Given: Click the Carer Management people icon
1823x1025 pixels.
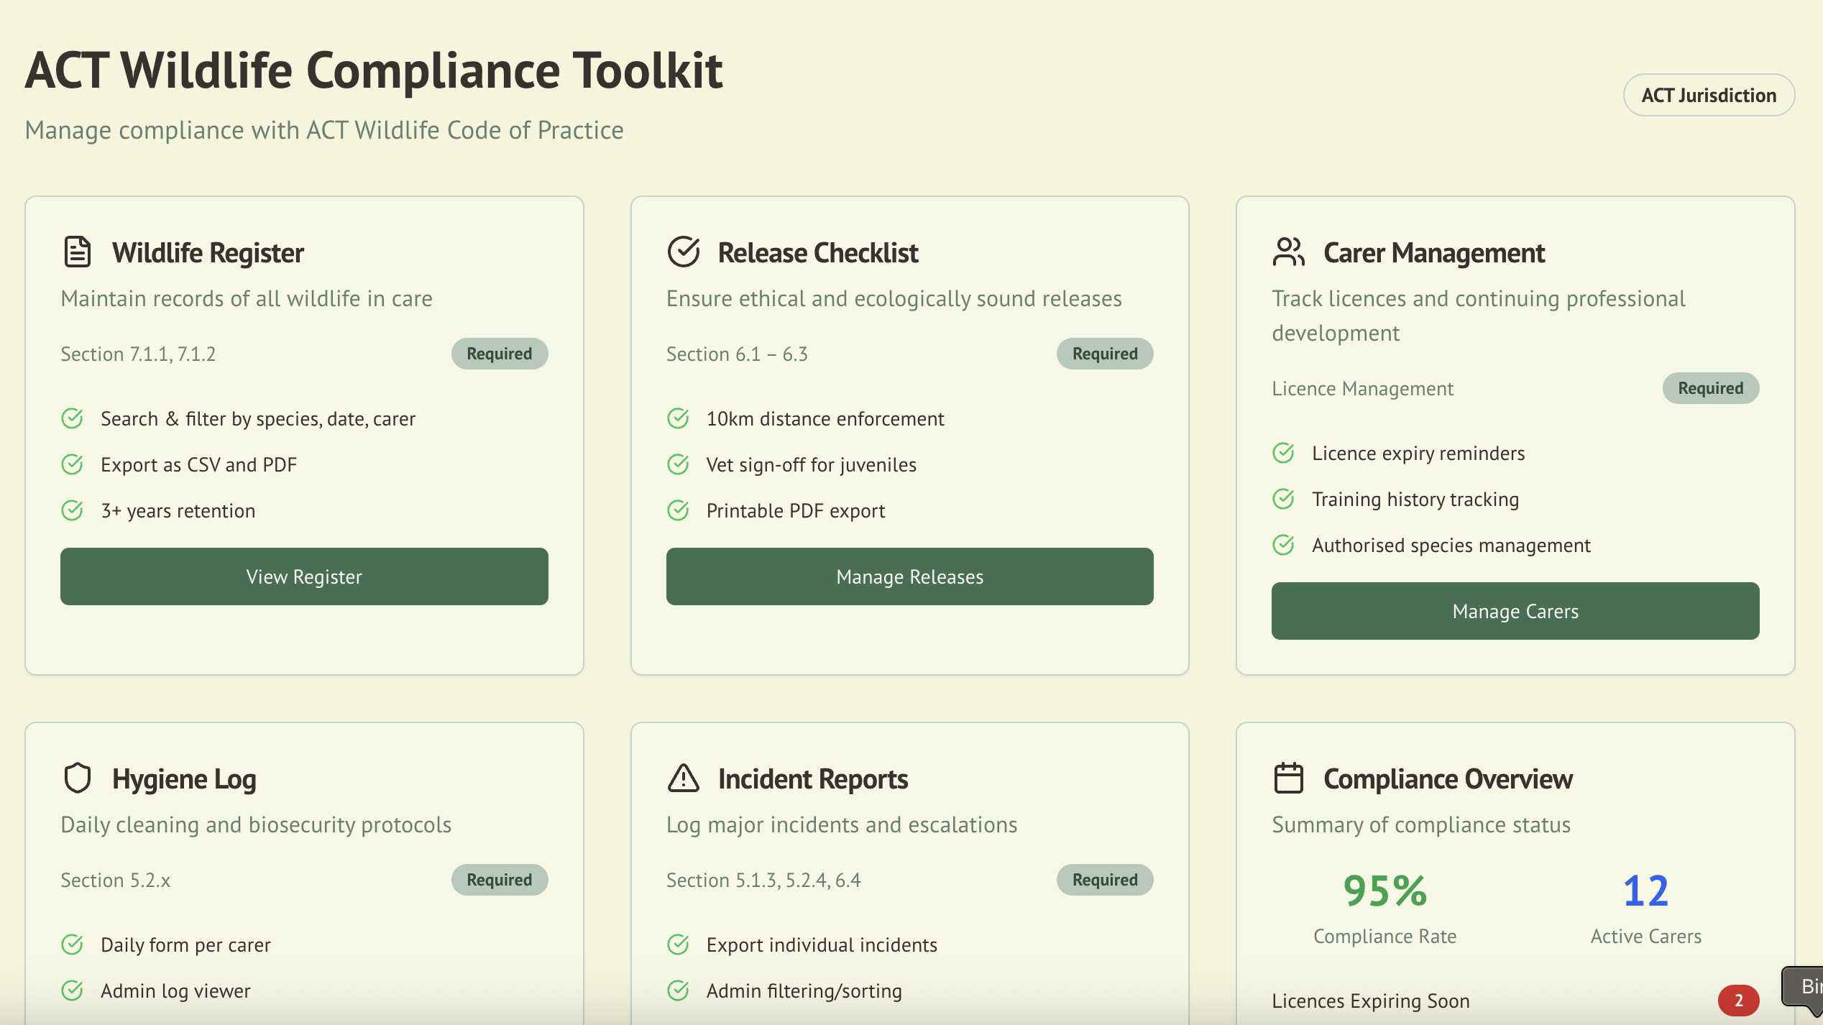Looking at the screenshot, I should pyautogui.click(x=1287, y=252).
